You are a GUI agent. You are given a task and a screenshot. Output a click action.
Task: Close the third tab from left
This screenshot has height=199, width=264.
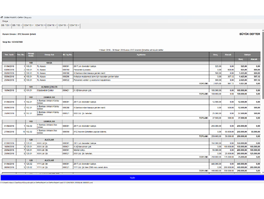point(33,25)
